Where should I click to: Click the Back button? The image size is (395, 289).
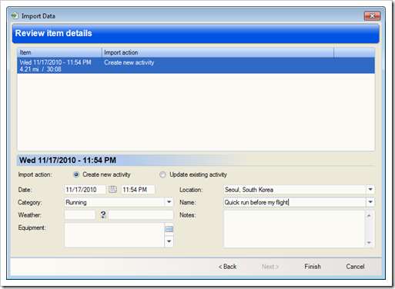tap(228, 267)
